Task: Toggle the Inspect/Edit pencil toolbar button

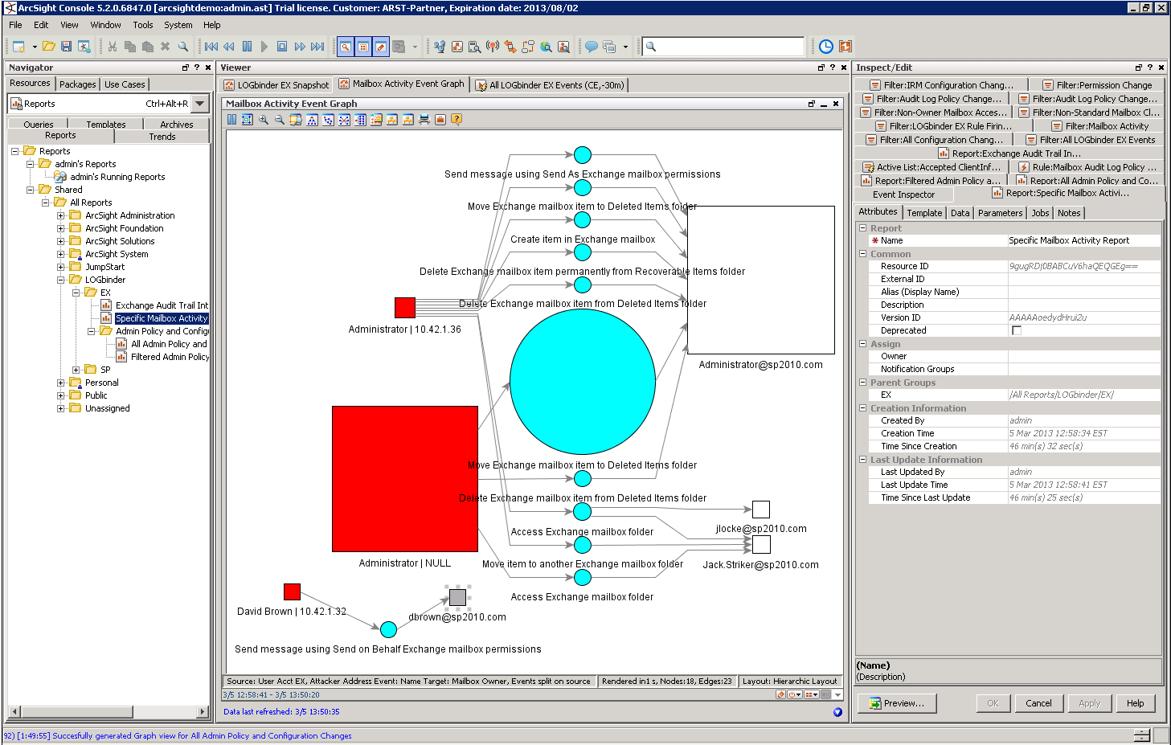Action: coord(381,47)
